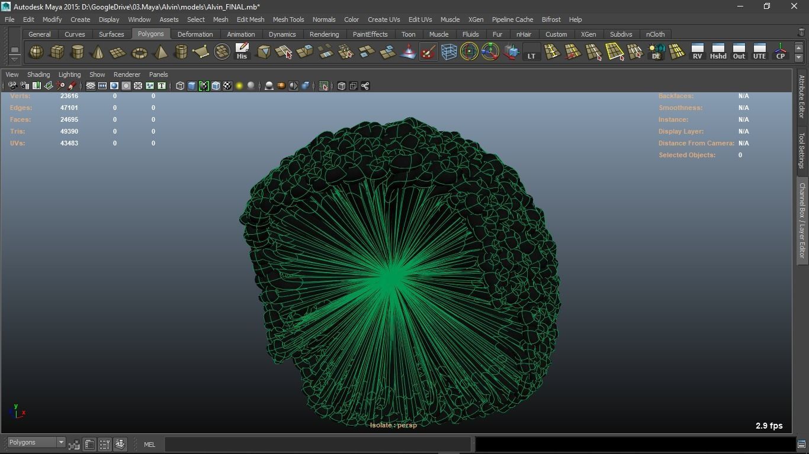Toggle the grid display in viewport
The image size is (809, 454).
coord(91,86)
